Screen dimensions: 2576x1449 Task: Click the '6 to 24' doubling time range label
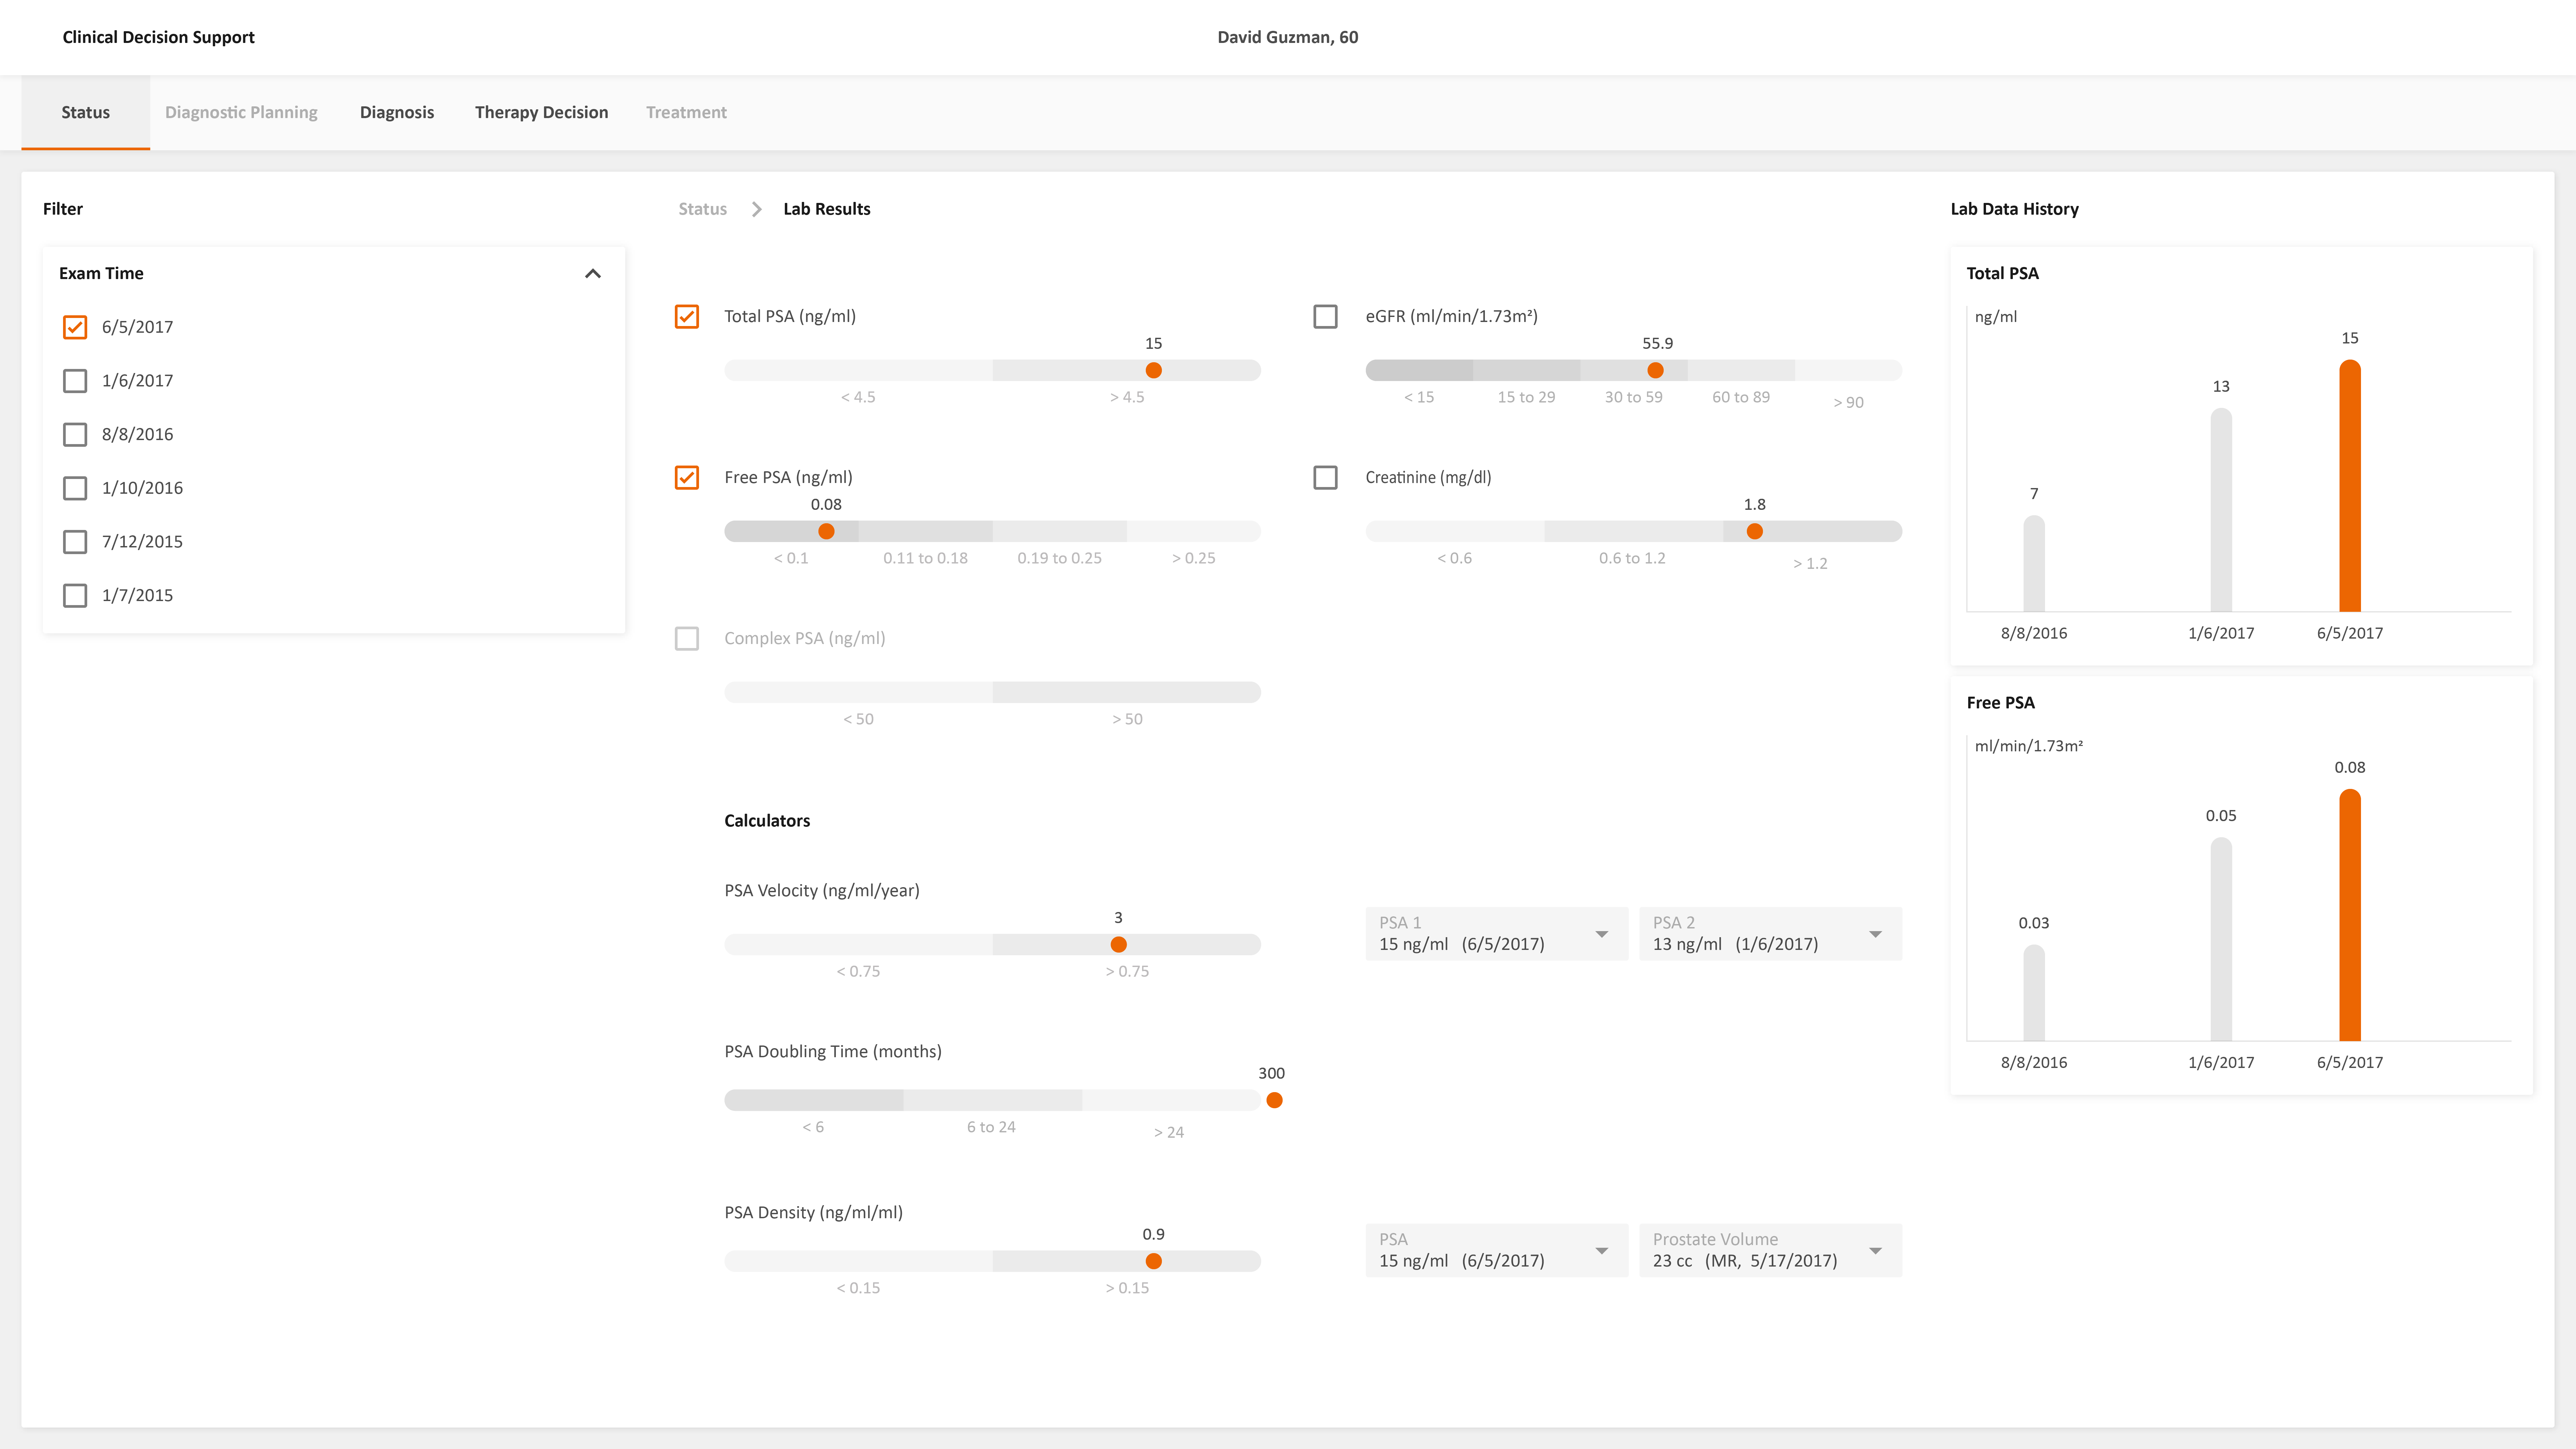[x=991, y=1127]
